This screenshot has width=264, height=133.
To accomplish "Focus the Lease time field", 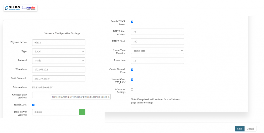I will point(157,60).
